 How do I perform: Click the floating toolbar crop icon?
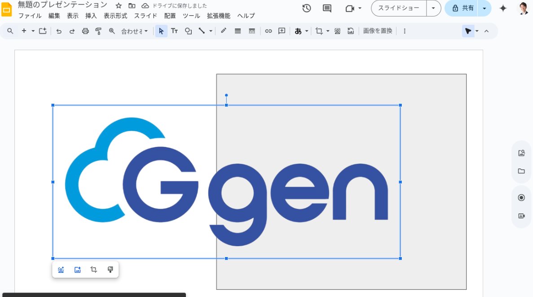coord(94,270)
